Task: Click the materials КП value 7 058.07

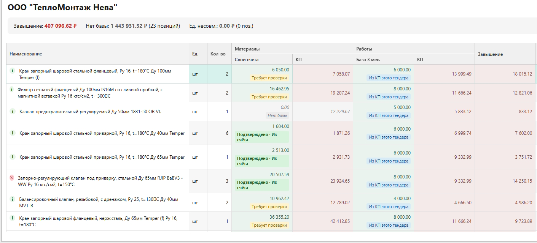Action: 341,74
